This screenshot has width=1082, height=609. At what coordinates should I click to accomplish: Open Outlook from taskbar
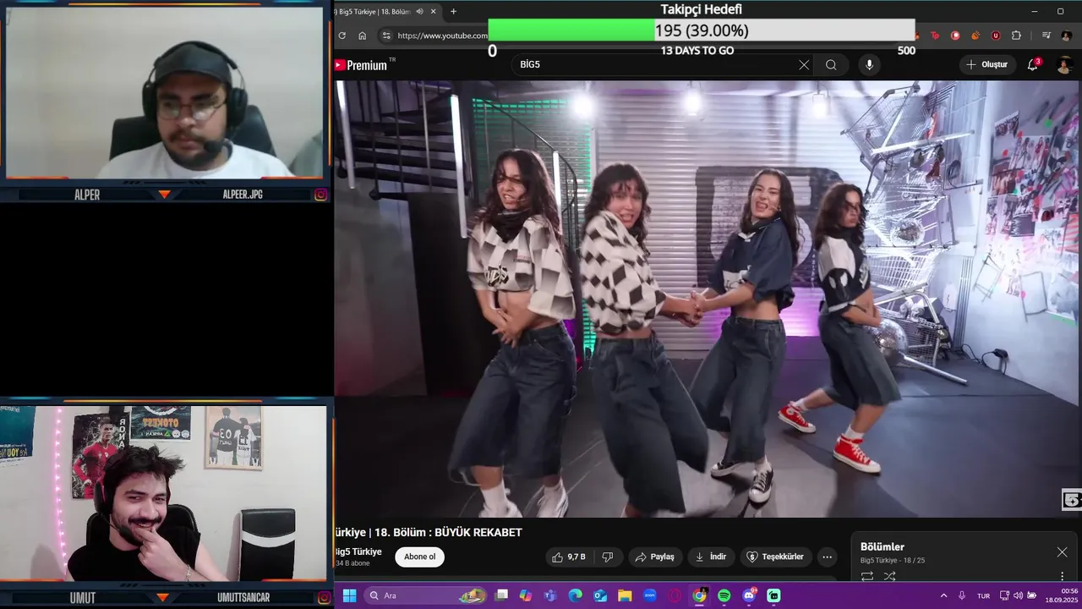(600, 595)
